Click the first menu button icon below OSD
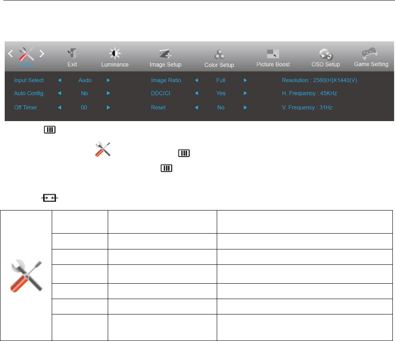 coord(50,130)
